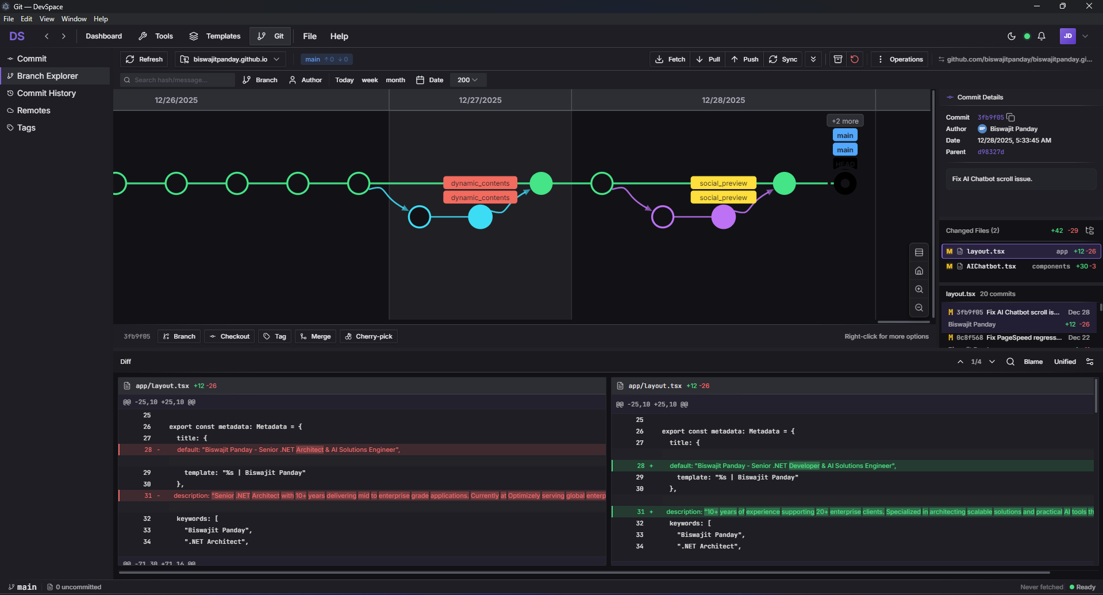
Task: Open the View menu in menu bar
Action: click(x=47, y=19)
